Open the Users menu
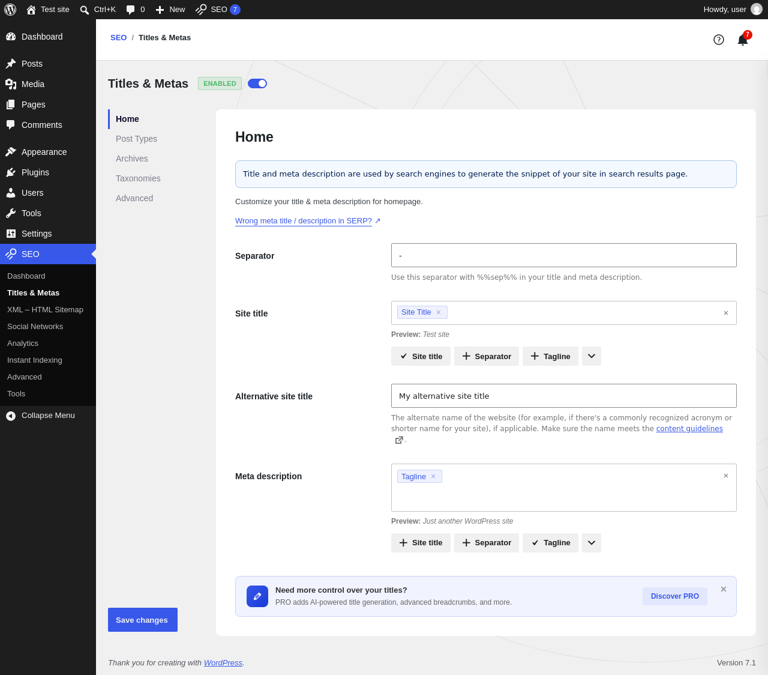The height and width of the screenshot is (675, 768). coord(48,193)
